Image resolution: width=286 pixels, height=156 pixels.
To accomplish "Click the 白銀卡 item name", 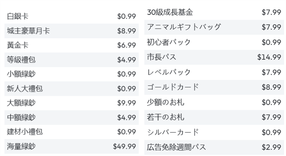I will (17, 16).
